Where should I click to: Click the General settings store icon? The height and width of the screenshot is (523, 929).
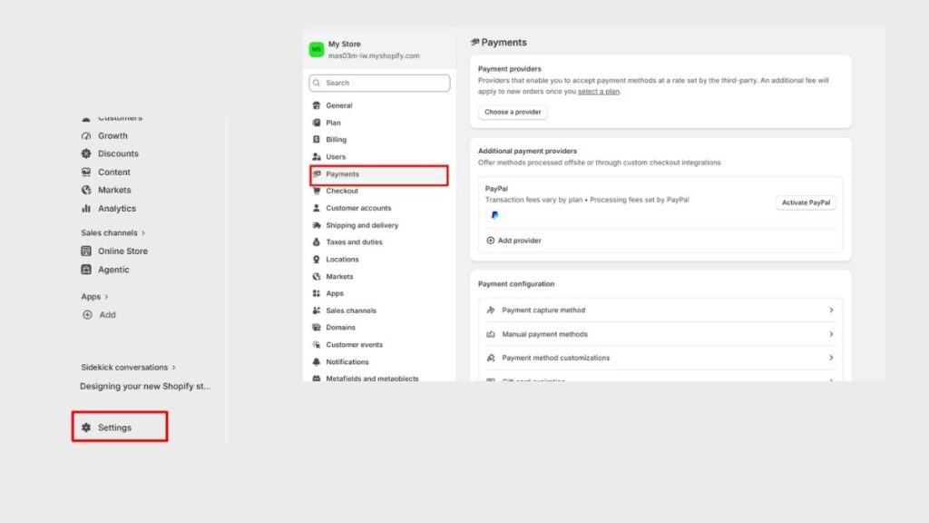317,105
